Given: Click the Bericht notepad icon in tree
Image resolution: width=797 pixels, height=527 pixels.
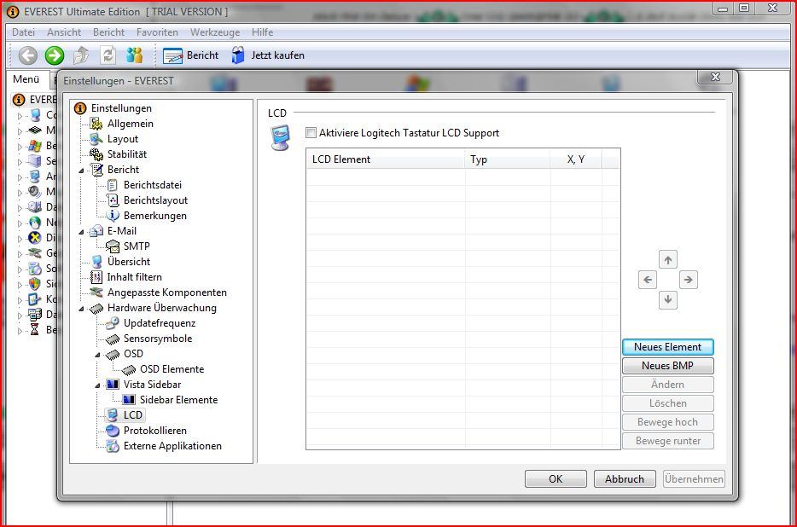Looking at the screenshot, I should (96, 169).
